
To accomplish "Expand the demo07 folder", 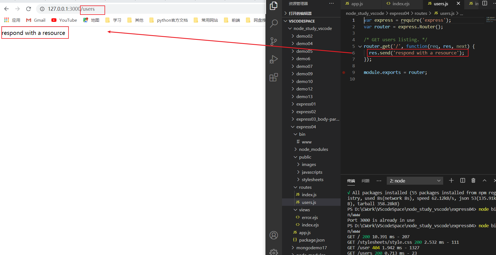I will (311, 66).
